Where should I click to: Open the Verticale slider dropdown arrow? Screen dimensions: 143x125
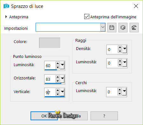pyautogui.click(x=62, y=92)
